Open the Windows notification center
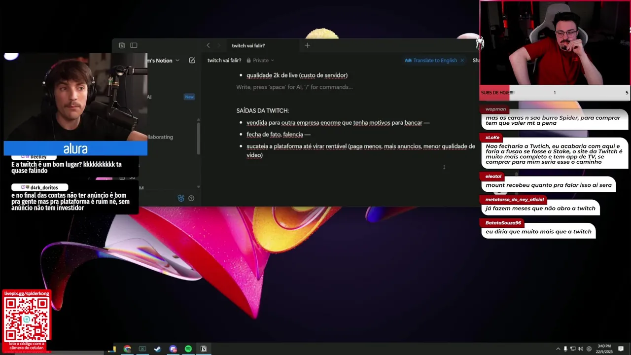 point(621,349)
